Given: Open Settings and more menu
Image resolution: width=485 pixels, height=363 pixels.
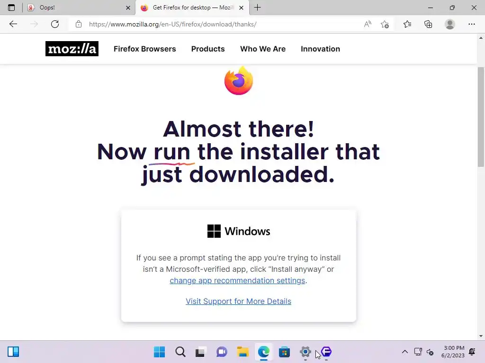Looking at the screenshot, I should pyautogui.click(x=471, y=24).
